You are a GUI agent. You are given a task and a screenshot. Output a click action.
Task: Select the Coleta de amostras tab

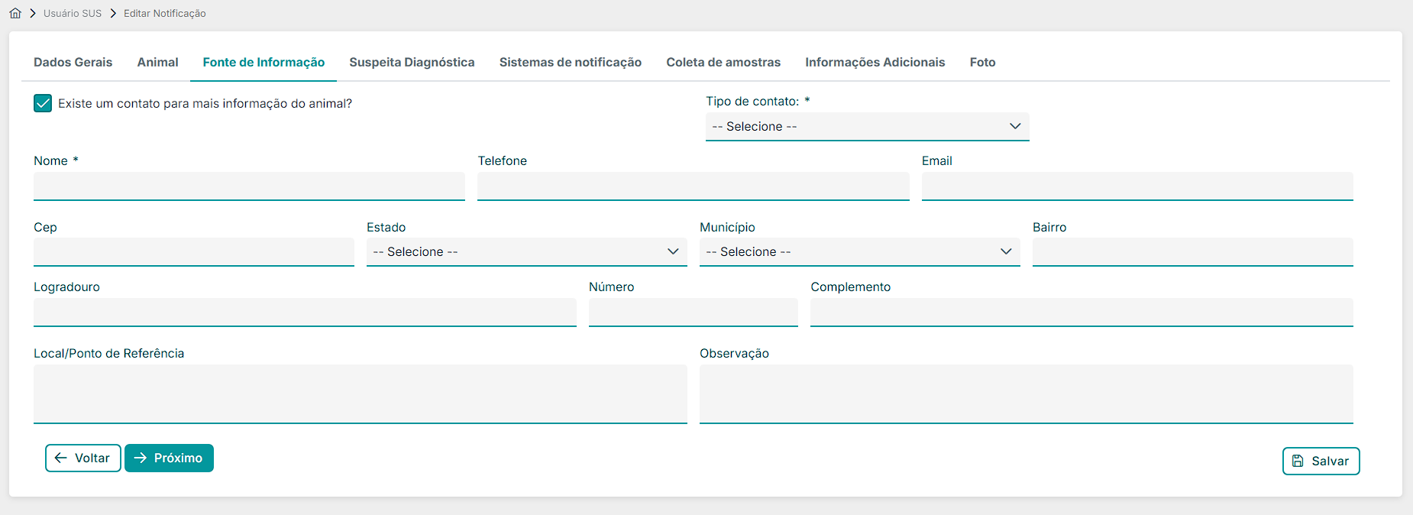[723, 62]
